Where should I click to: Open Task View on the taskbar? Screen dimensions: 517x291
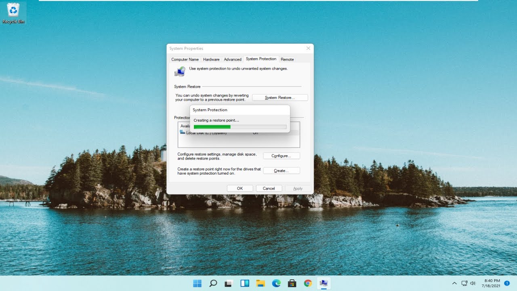229,283
